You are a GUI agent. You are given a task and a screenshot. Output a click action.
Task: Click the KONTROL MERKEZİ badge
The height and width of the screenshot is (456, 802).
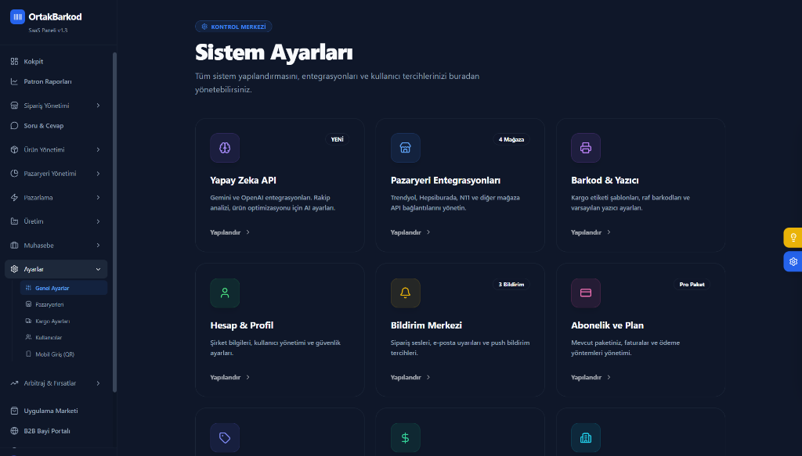233,26
